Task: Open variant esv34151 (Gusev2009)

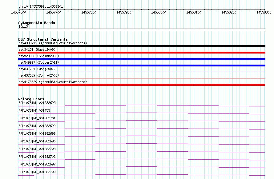Action: (37, 50)
